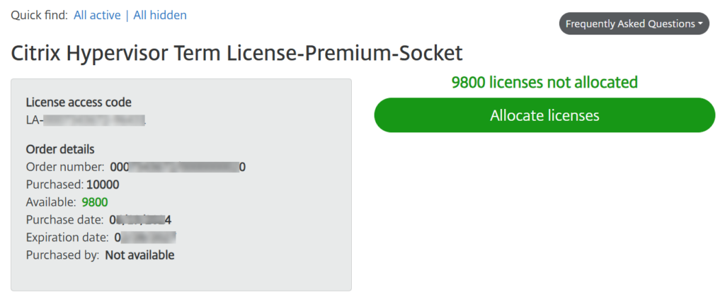Select the License access code label

[x=79, y=103]
